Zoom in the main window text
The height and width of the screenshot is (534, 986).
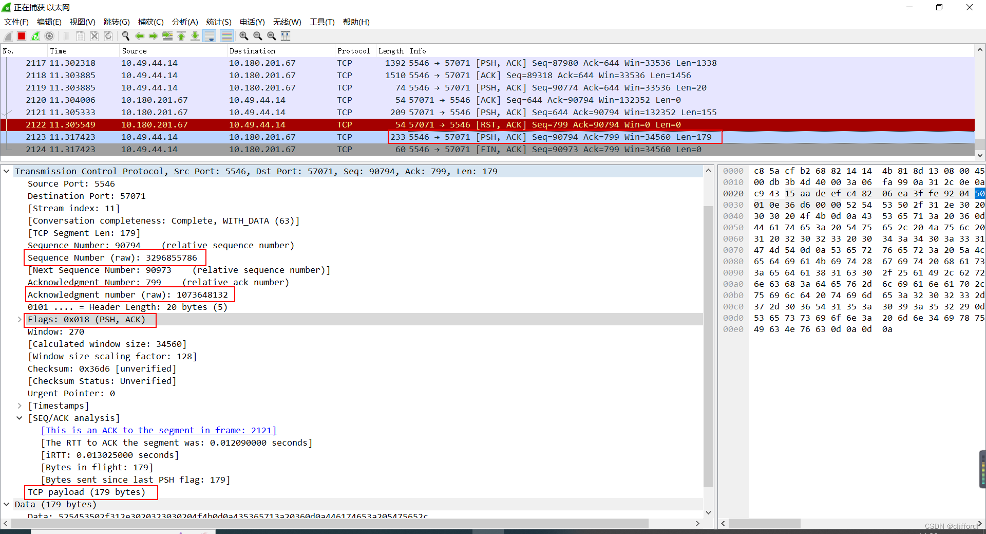coord(244,36)
